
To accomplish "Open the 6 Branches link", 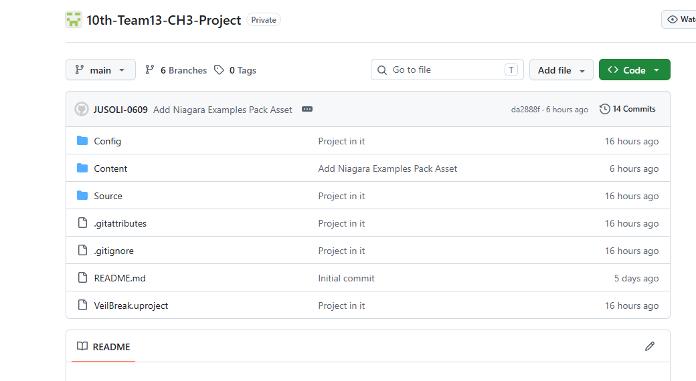I will coord(176,70).
